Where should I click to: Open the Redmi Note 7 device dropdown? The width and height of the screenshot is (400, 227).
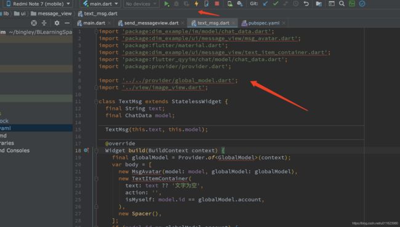[38, 4]
